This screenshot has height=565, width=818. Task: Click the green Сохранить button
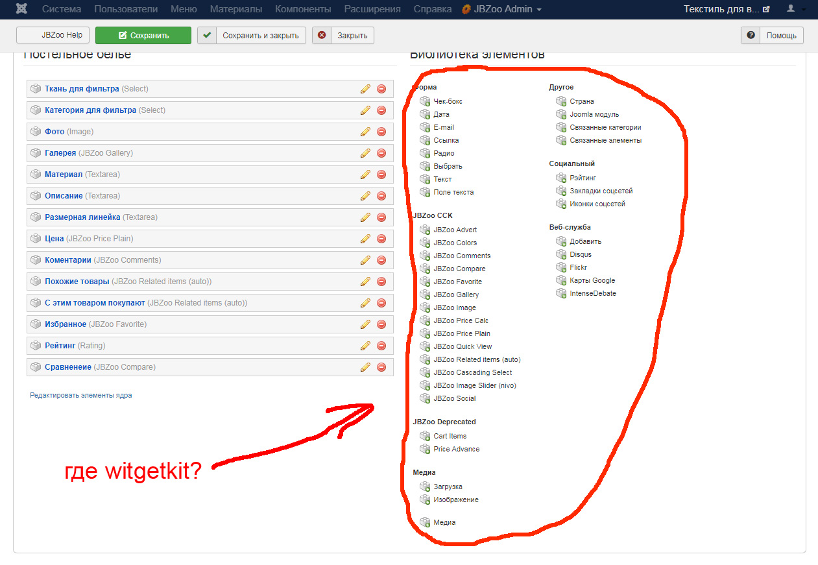(x=143, y=36)
